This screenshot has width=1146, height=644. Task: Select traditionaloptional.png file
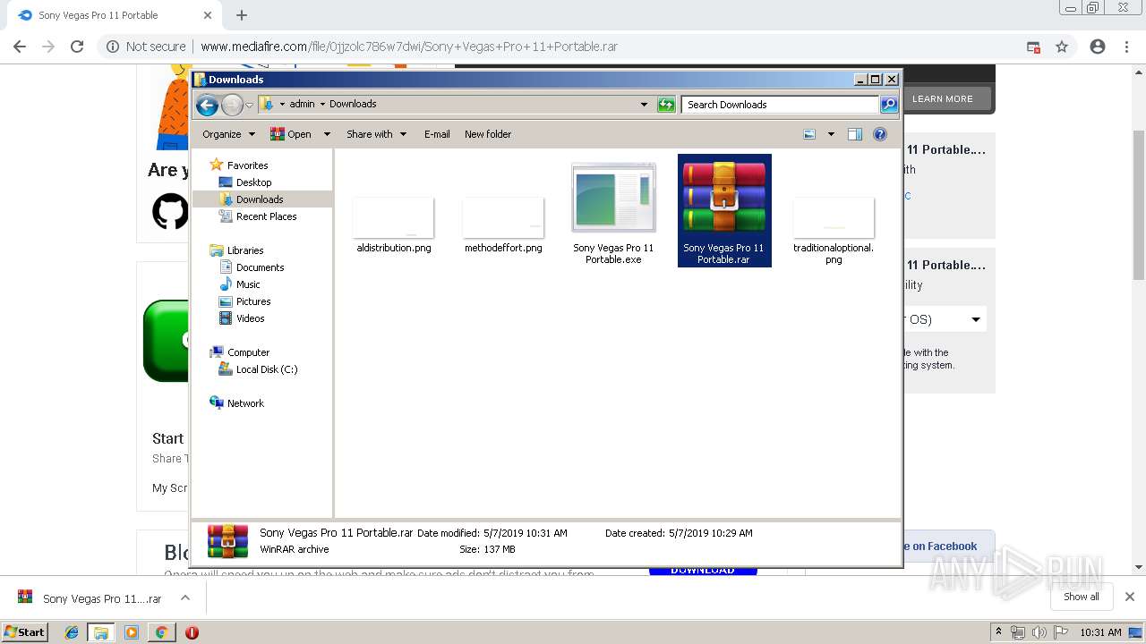(x=834, y=230)
